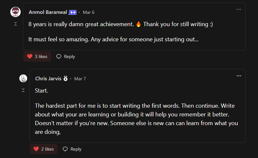Reply to Chris Jarvis's comment
This screenshot has height=158, width=258.
point(72,149)
